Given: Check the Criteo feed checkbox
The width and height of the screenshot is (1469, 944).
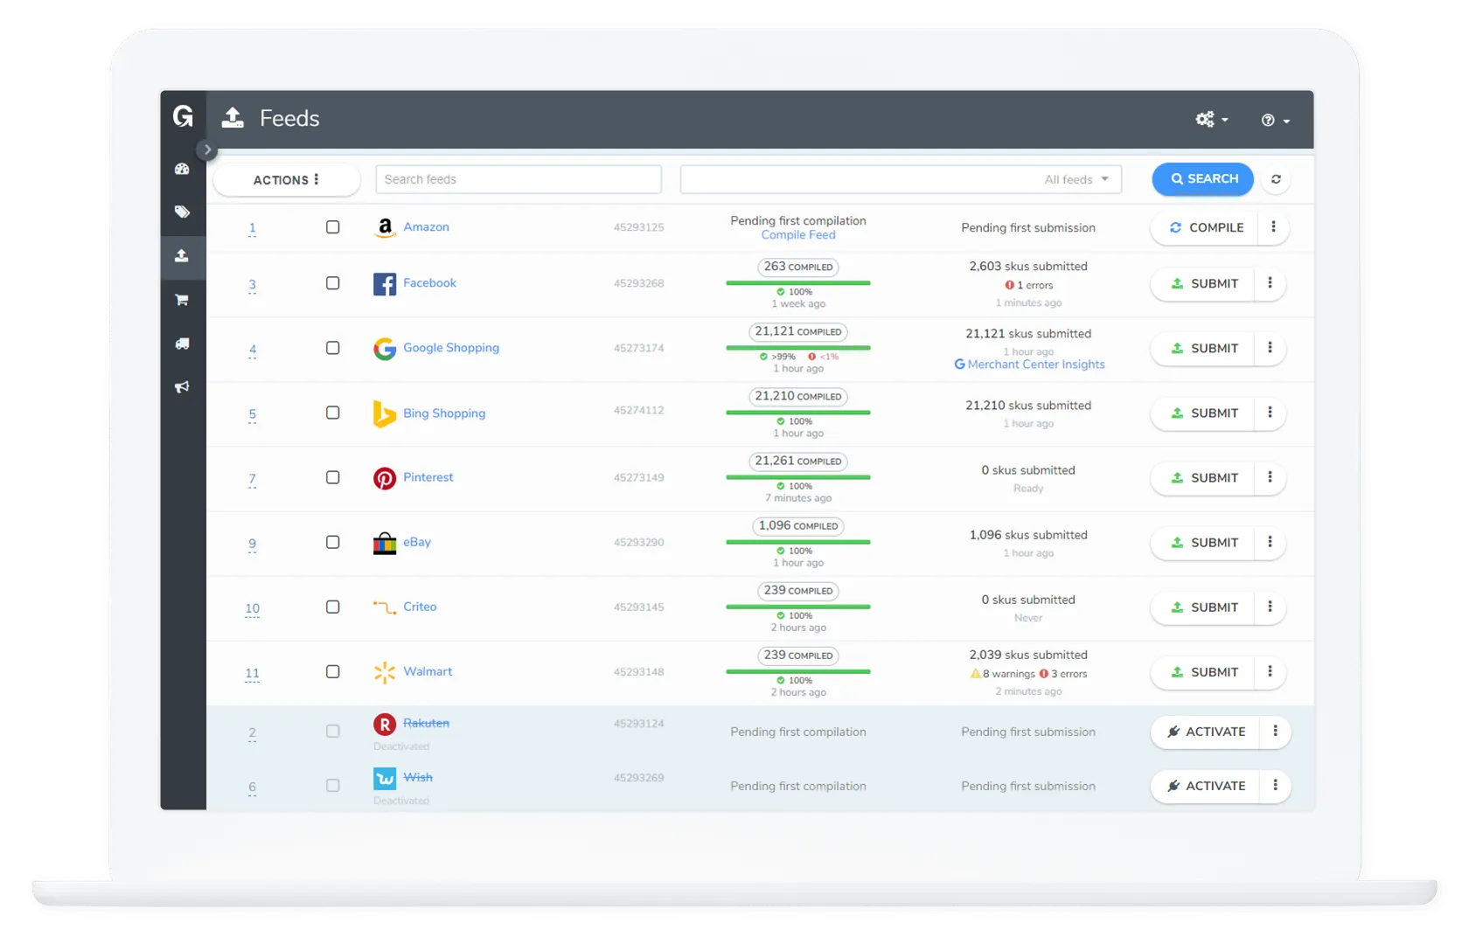Looking at the screenshot, I should pyautogui.click(x=333, y=607).
